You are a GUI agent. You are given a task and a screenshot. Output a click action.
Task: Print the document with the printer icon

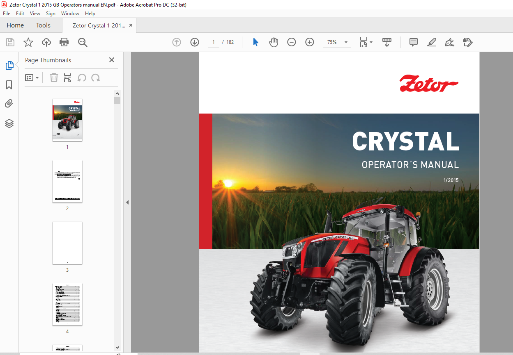[x=64, y=42]
